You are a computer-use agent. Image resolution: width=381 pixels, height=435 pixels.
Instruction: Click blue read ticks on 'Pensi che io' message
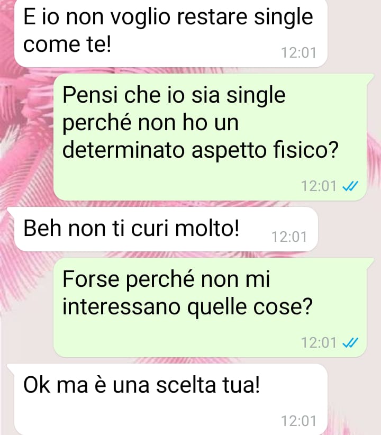(350, 186)
